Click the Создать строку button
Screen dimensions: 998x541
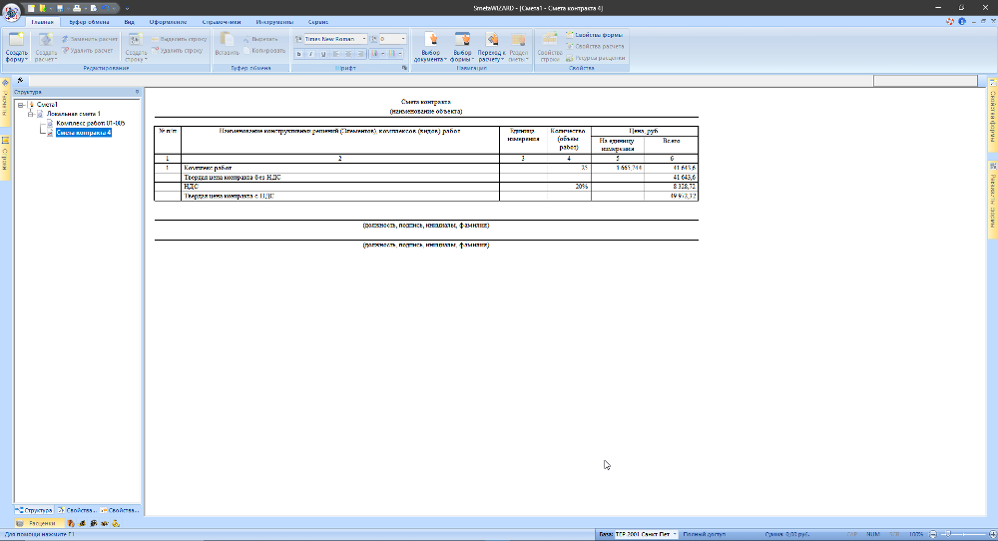point(136,47)
